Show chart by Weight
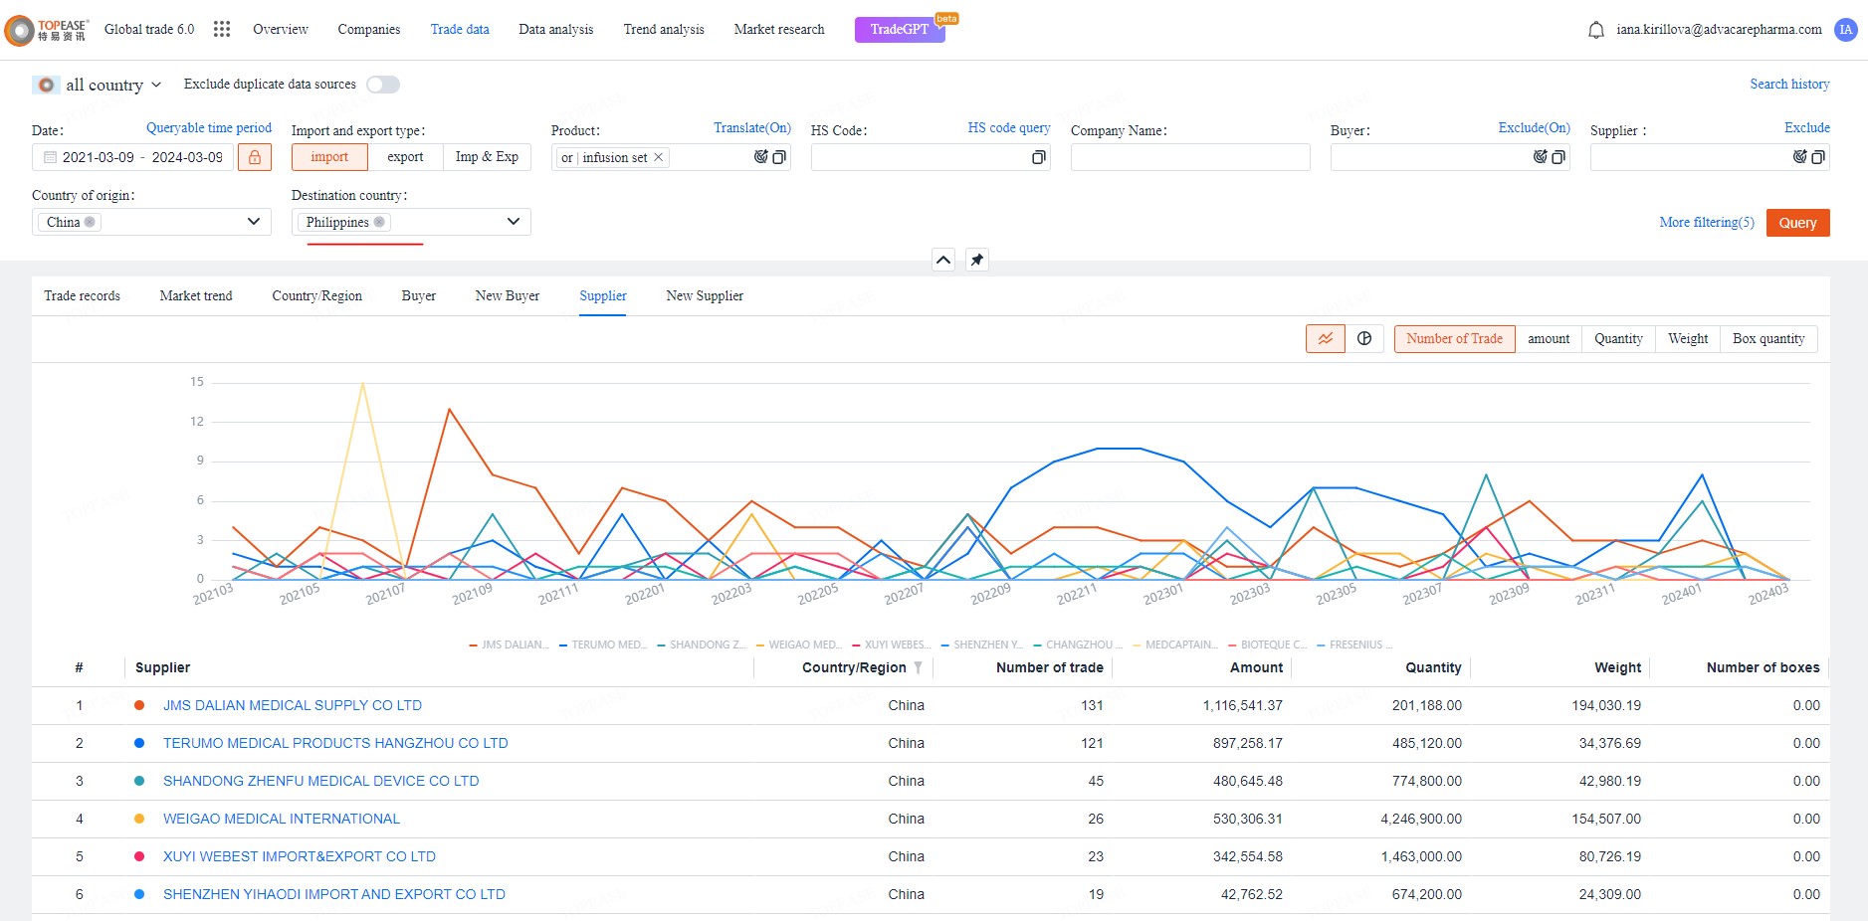The height and width of the screenshot is (921, 1868). coord(1688,339)
